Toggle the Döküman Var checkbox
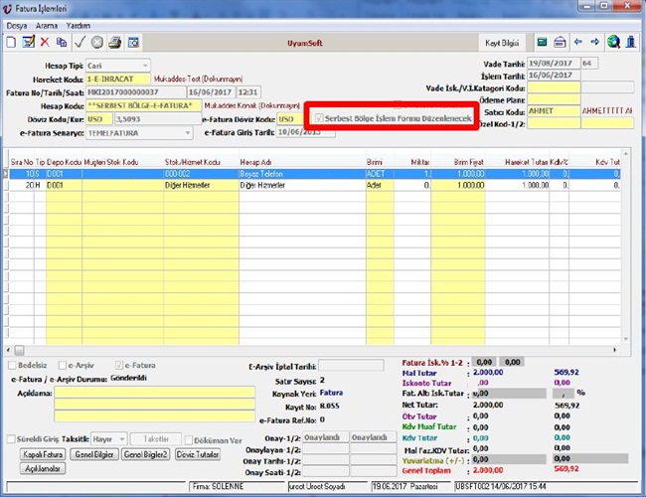Screen dimensions: 646x497 pos(189,440)
